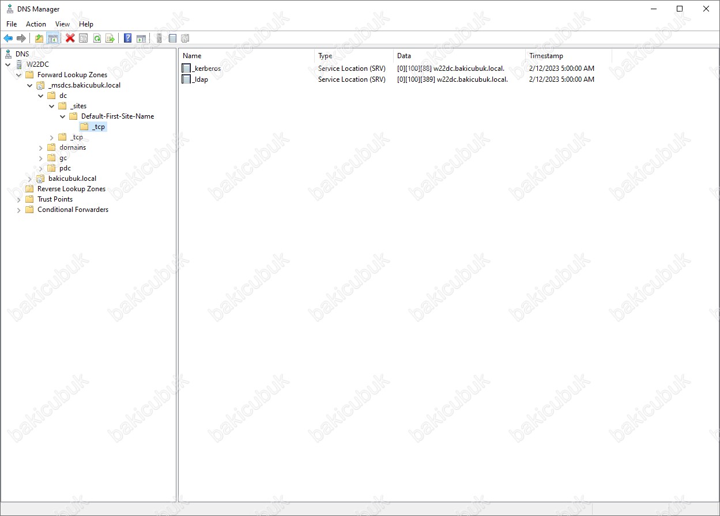Export list using the toolbar icon
The height and width of the screenshot is (516, 720).
(x=110, y=39)
